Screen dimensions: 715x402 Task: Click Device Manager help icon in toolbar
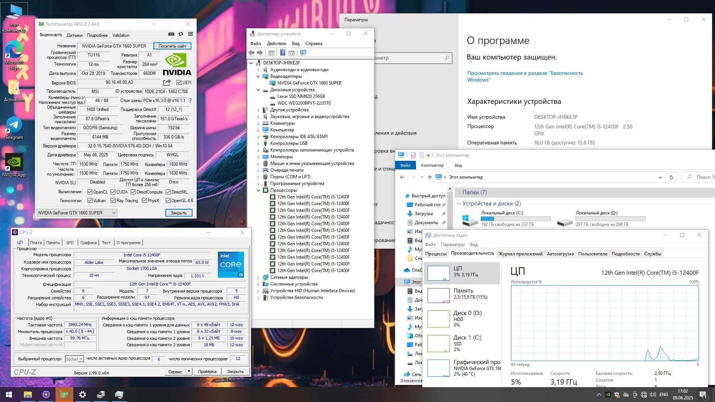click(x=283, y=53)
